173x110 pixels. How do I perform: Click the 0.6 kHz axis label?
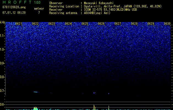(2, 105)
